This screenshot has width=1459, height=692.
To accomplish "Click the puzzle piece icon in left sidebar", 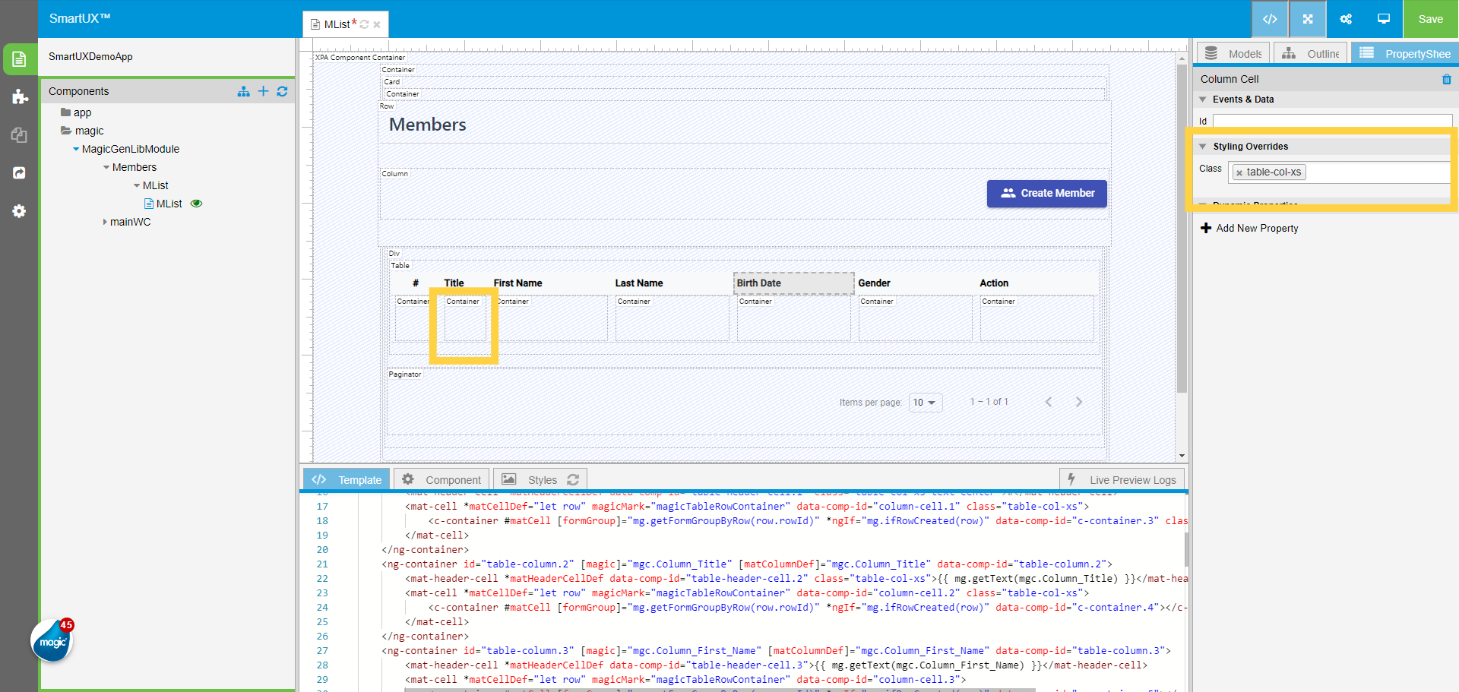I will pyautogui.click(x=20, y=96).
